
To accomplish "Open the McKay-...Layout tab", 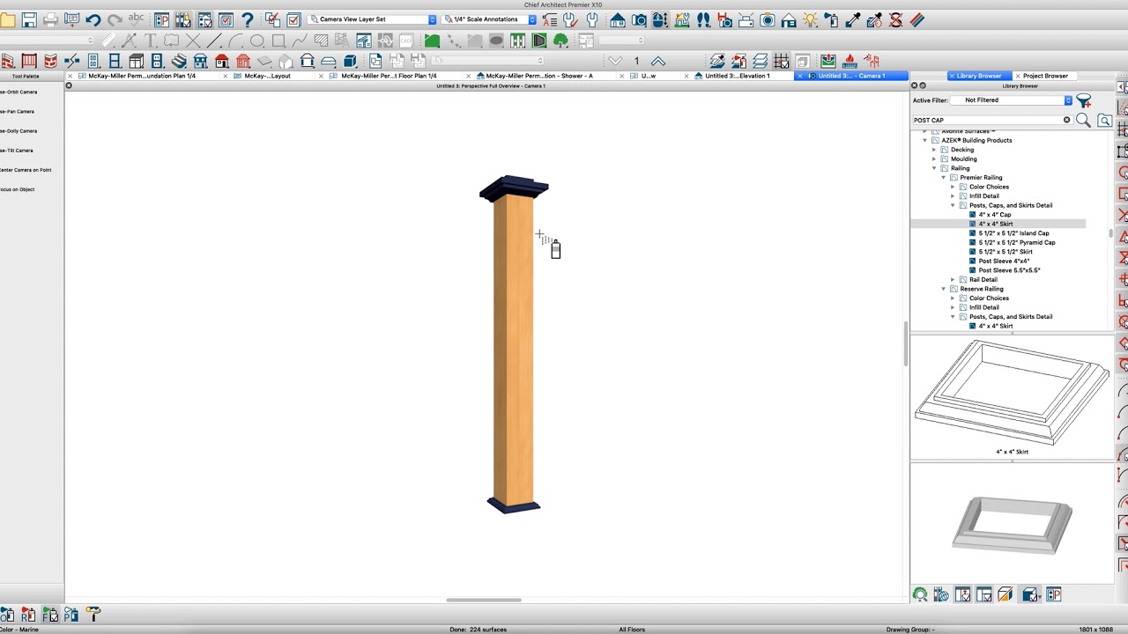I will pos(268,76).
